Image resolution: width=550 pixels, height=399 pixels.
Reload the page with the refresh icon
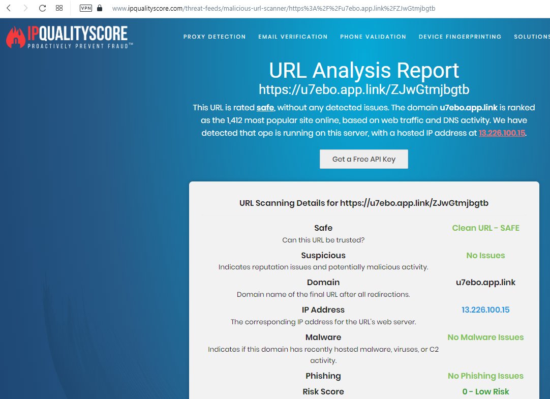(42, 8)
